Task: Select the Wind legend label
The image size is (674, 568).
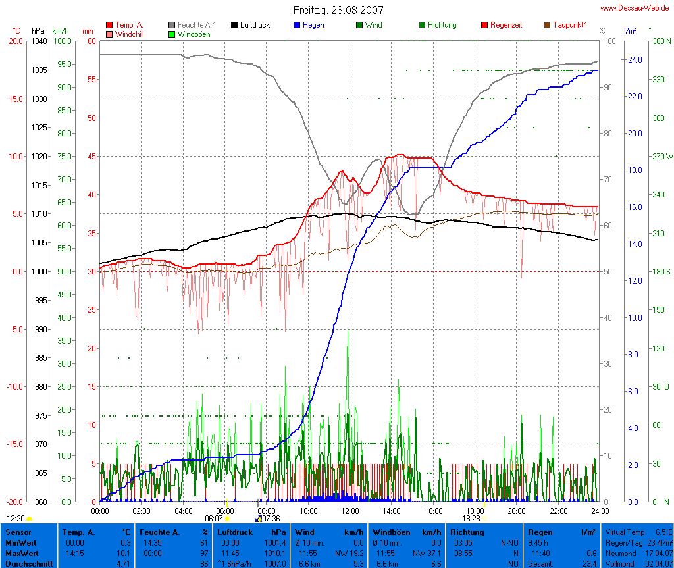Action: point(373,25)
